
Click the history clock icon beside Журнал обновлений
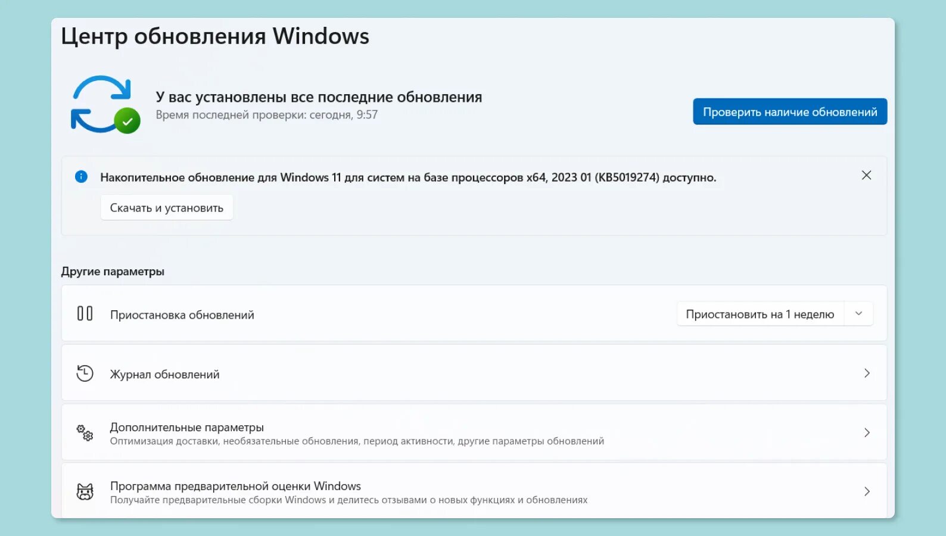[x=85, y=373]
